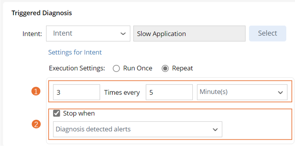Click the interval field showing 5

[169, 92]
